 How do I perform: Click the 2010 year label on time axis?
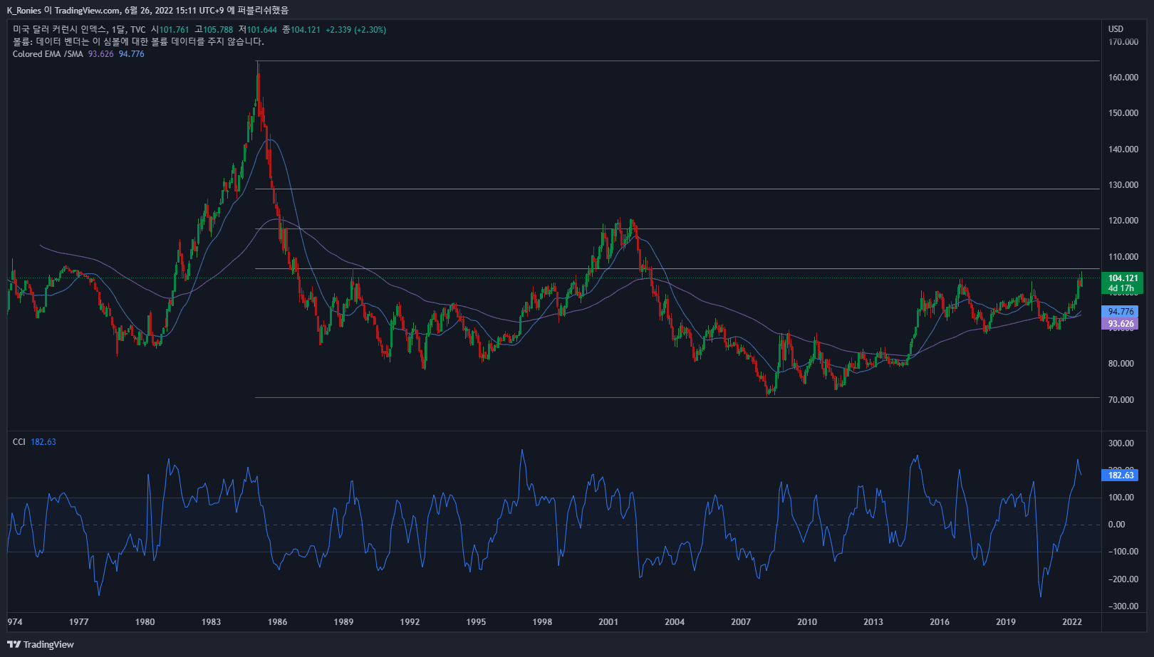[807, 622]
